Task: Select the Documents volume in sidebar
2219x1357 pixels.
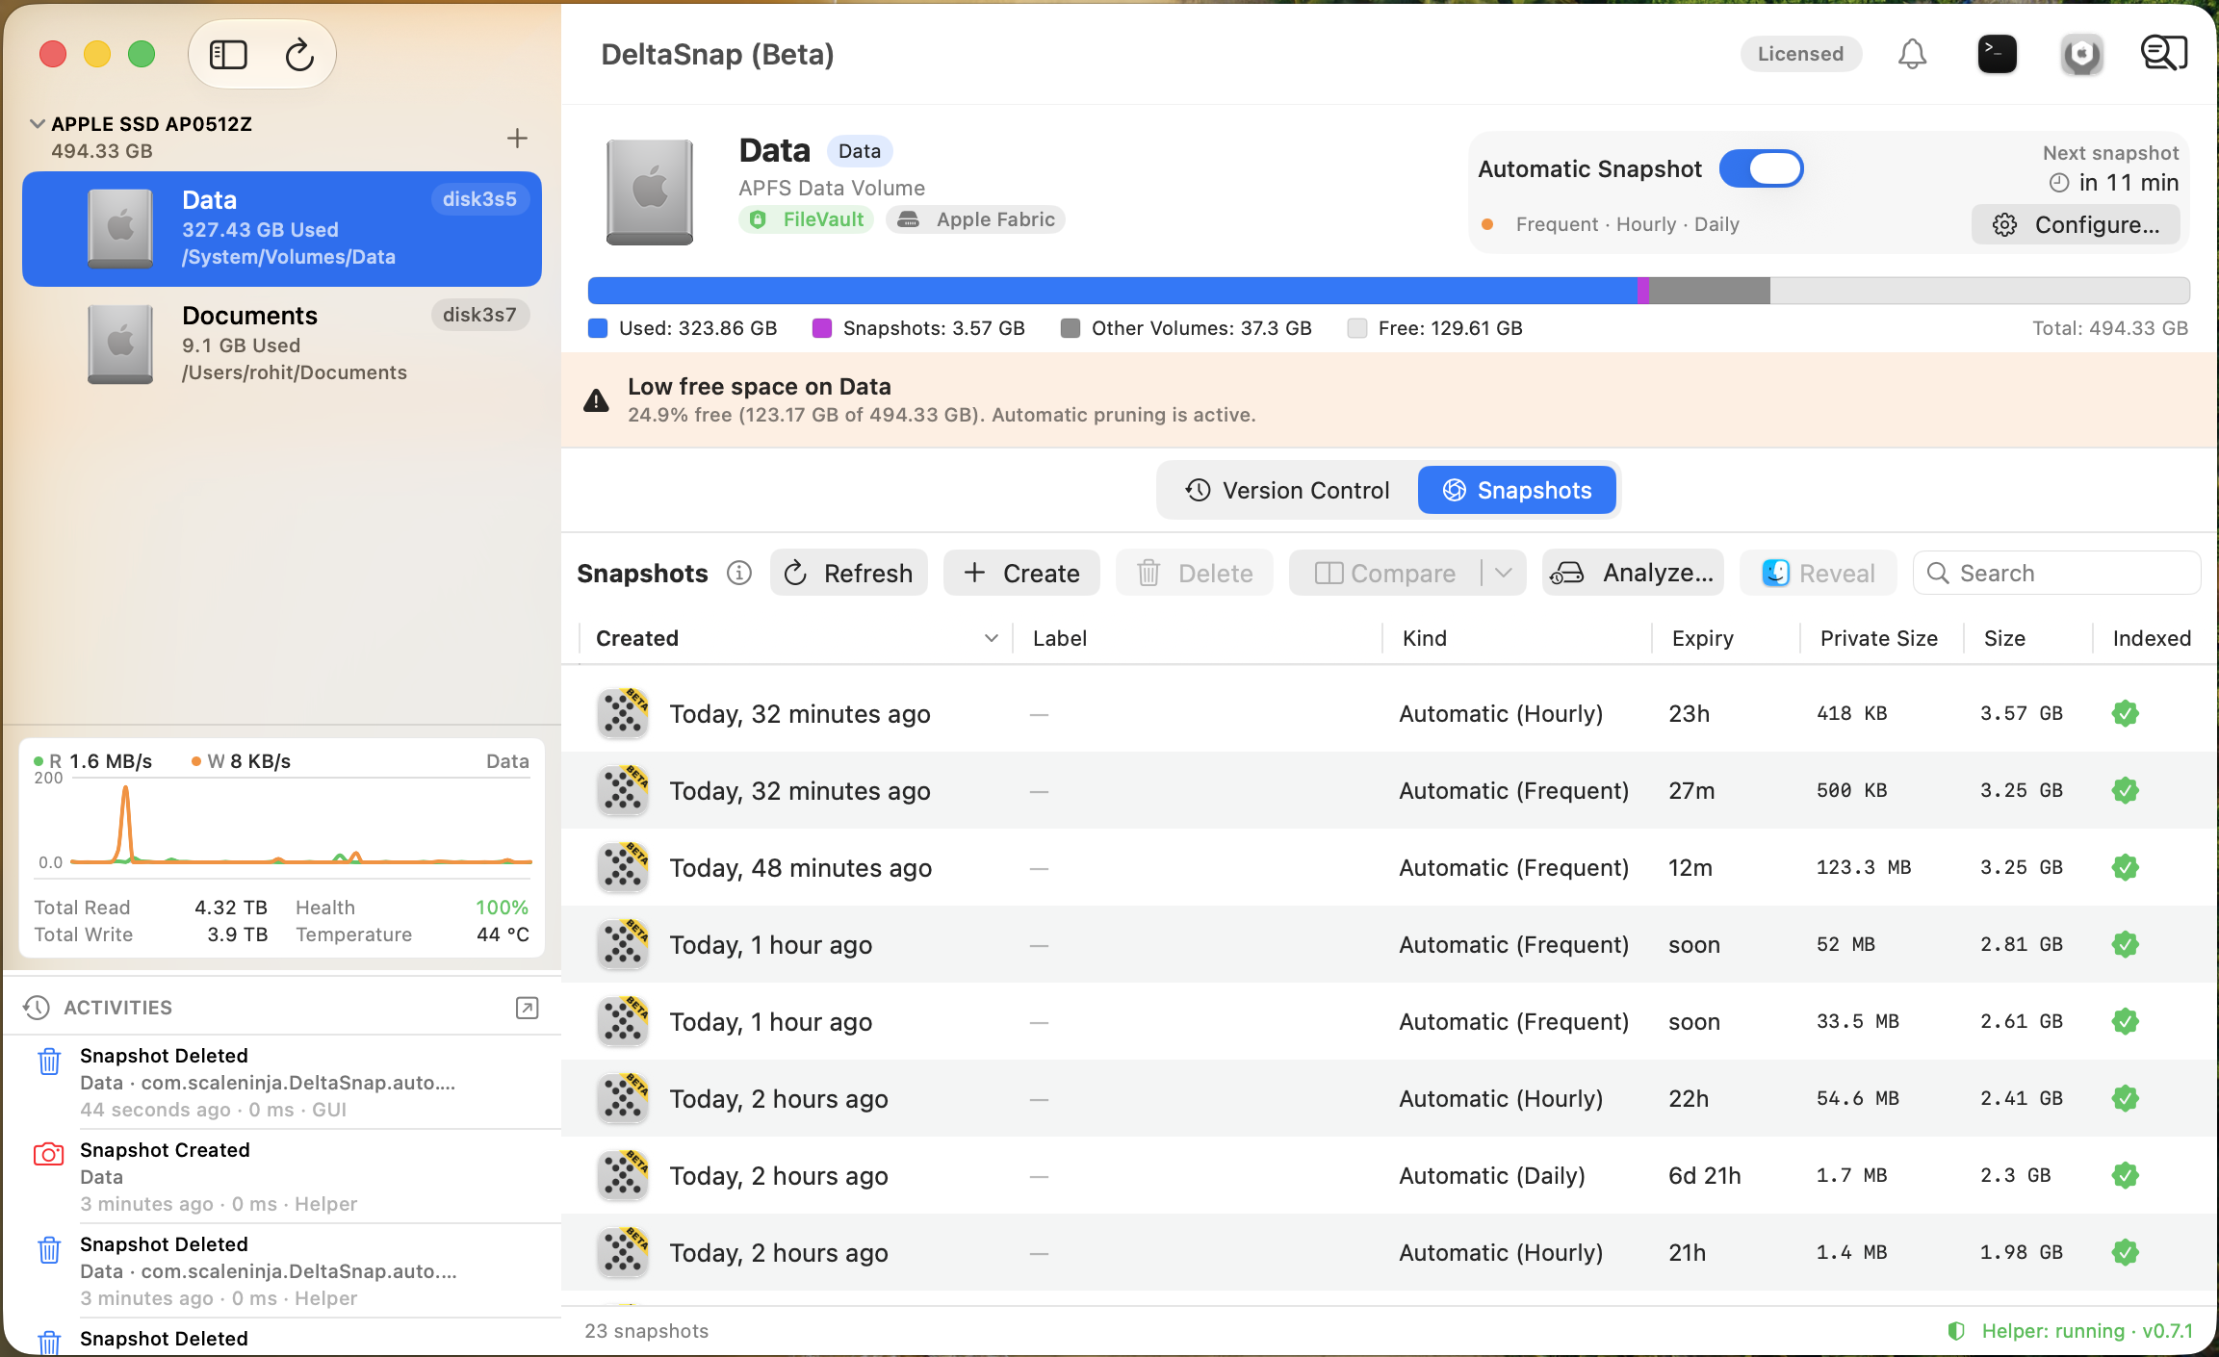Action: pyautogui.click(x=282, y=345)
